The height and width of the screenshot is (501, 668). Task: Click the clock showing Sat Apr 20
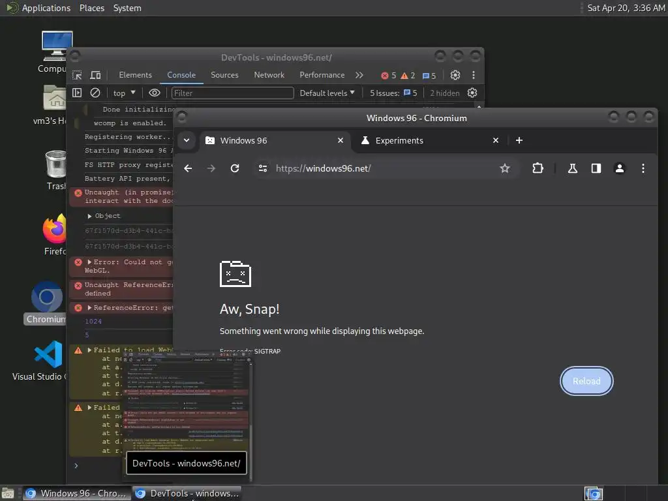click(626, 8)
